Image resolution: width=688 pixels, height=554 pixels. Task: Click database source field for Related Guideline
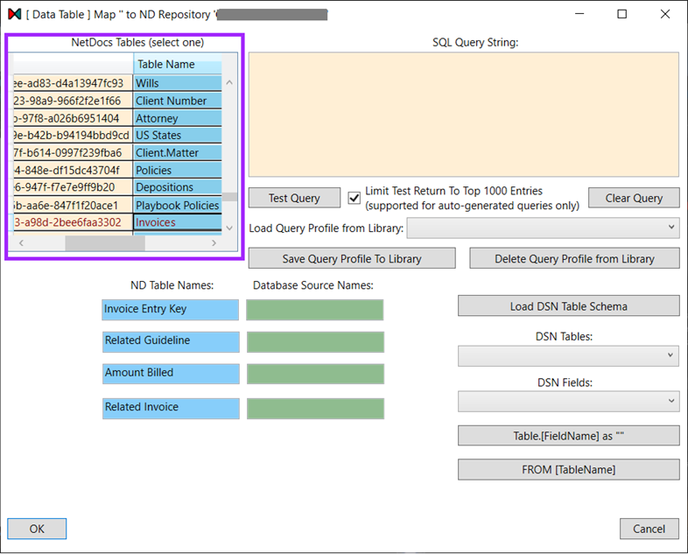coord(315,341)
